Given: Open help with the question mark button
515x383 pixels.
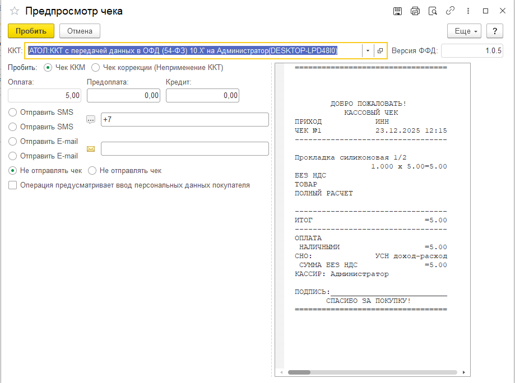Looking at the screenshot, I should [x=494, y=31].
